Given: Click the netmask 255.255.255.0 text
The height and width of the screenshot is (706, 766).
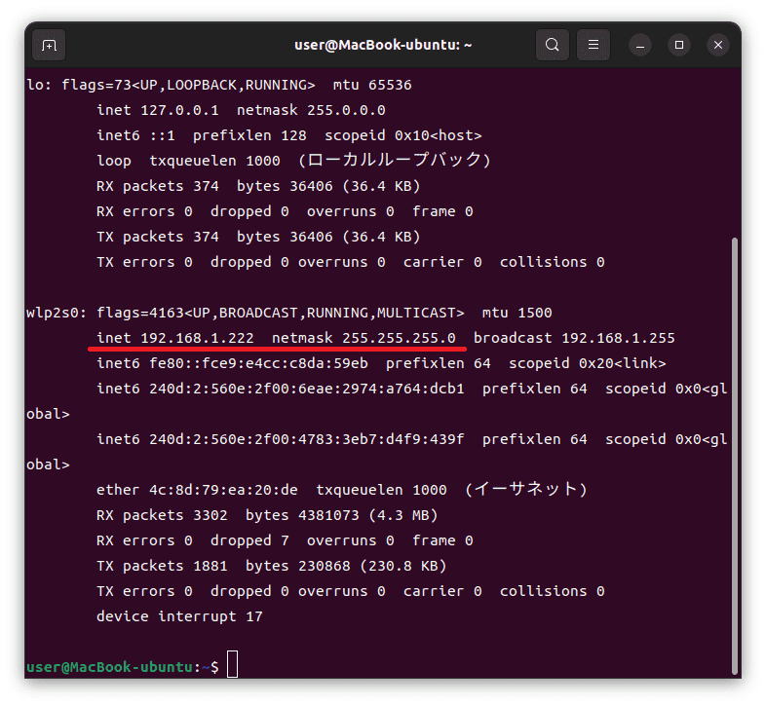Looking at the screenshot, I should pos(364,338).
